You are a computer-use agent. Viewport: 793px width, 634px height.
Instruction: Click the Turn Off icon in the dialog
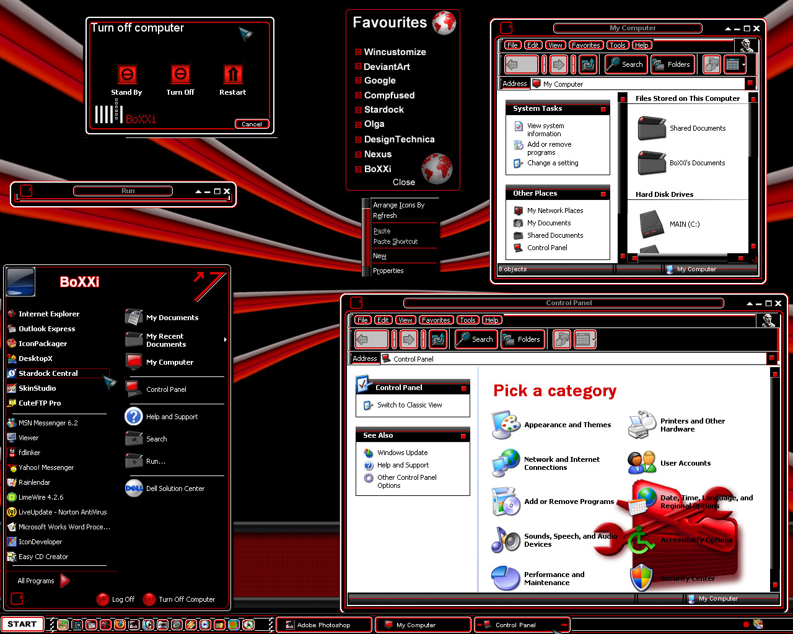coord(180,74)
